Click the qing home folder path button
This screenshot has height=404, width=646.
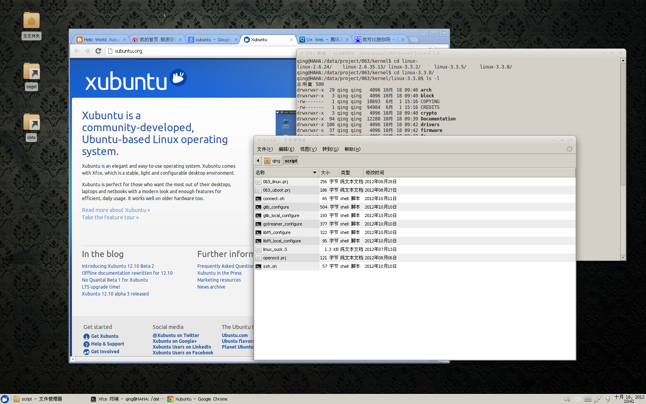(272, 161)
